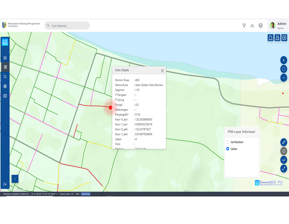Select the measure distance tool

coord(270,38)
